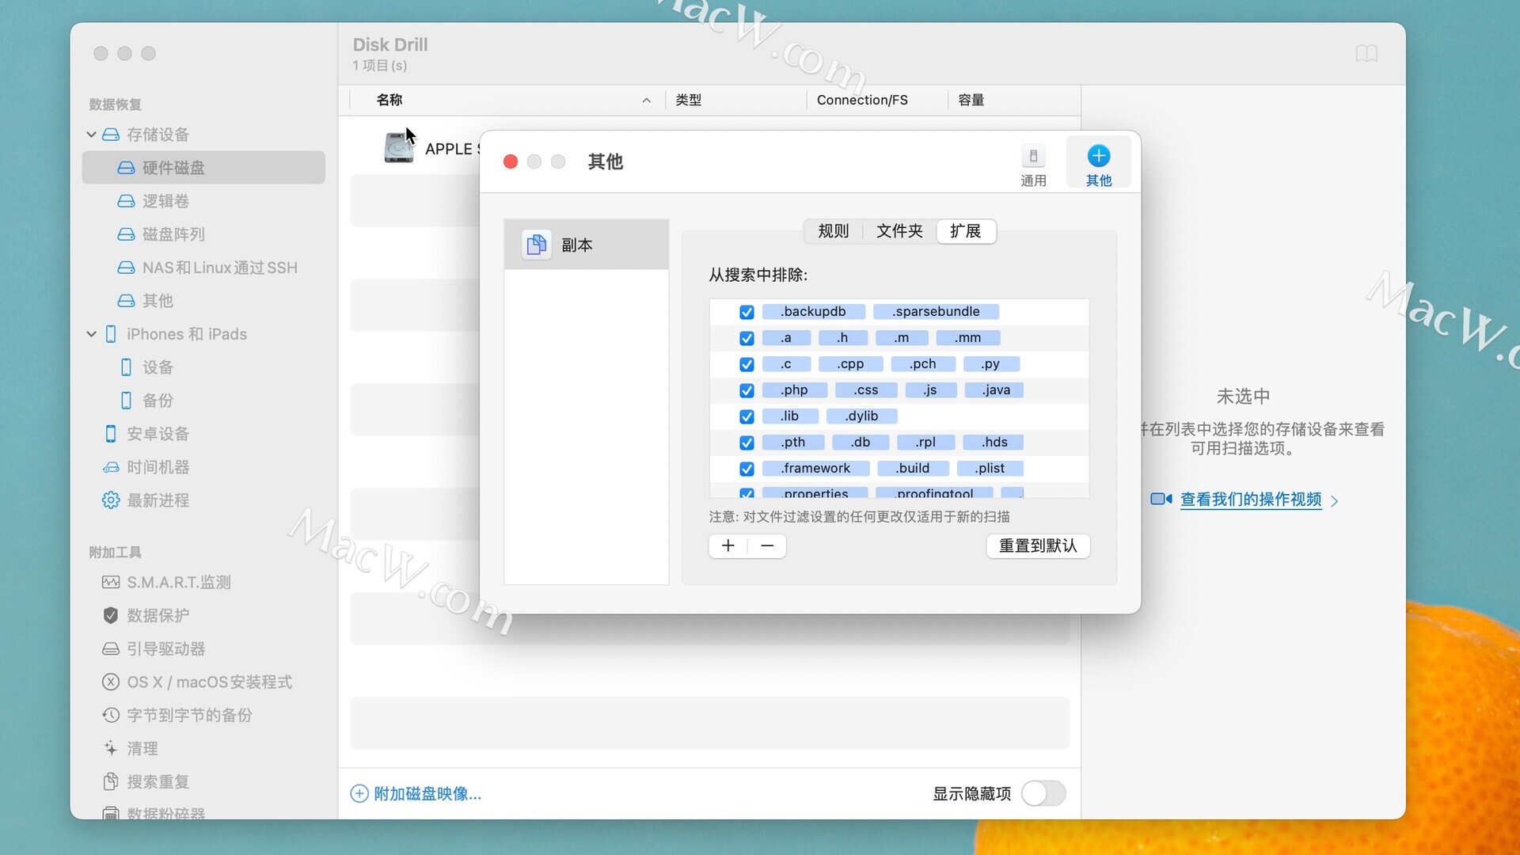Uncheck the .php .css .js .java row checkbox

747,390
